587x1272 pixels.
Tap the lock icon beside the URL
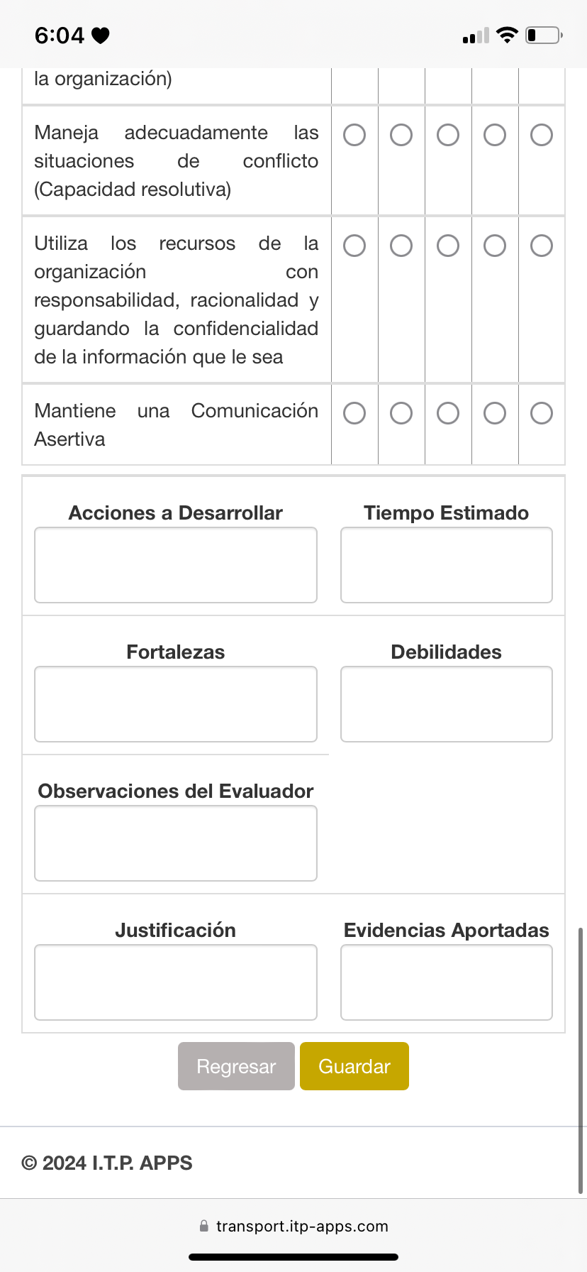204,1226
